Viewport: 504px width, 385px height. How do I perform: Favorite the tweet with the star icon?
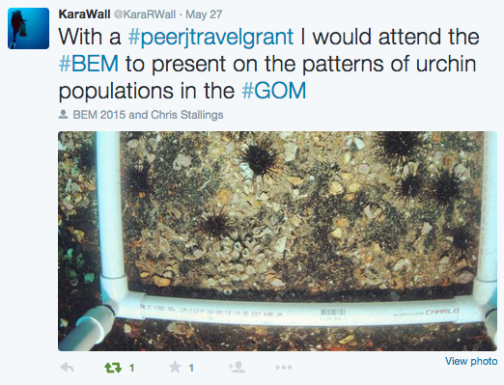pos(175,367)
